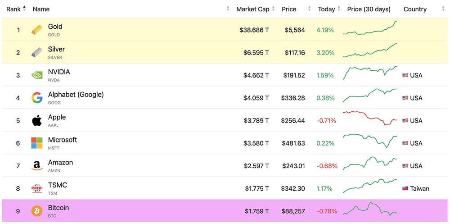Click the TSMC logo icon
Viewport: 450px width, 224px height.
pos(37,188)
